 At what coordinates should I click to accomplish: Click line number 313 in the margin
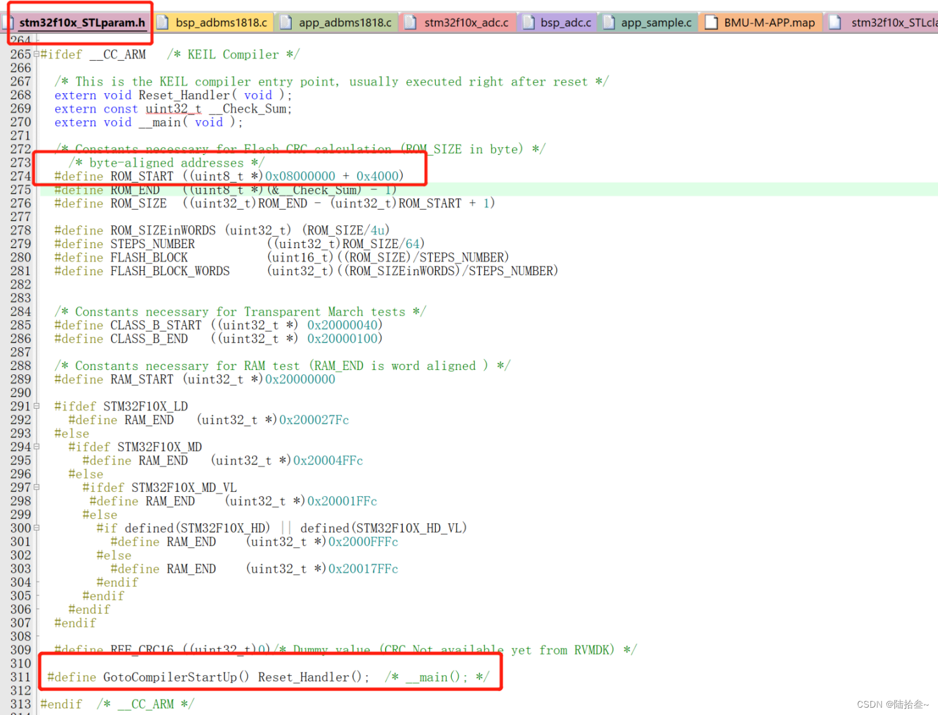(x=20, y=703)
